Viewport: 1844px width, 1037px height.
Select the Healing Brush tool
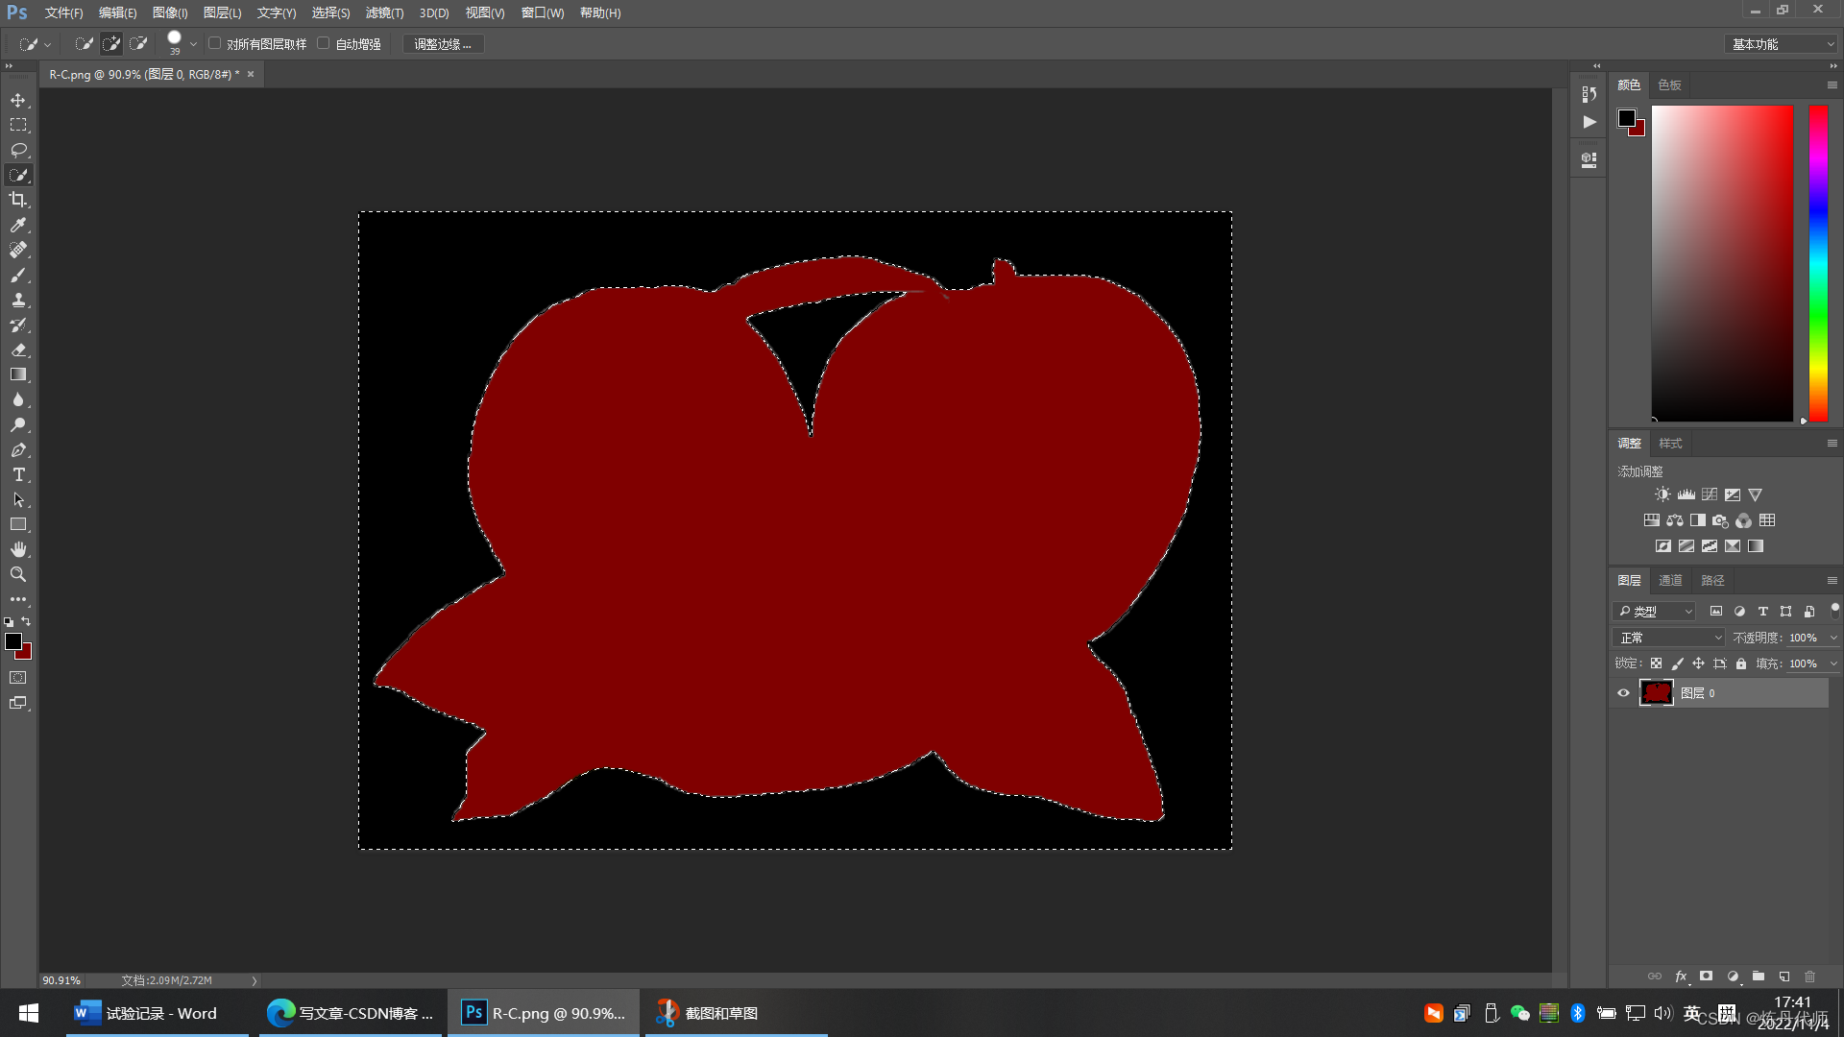click(18, 250)
